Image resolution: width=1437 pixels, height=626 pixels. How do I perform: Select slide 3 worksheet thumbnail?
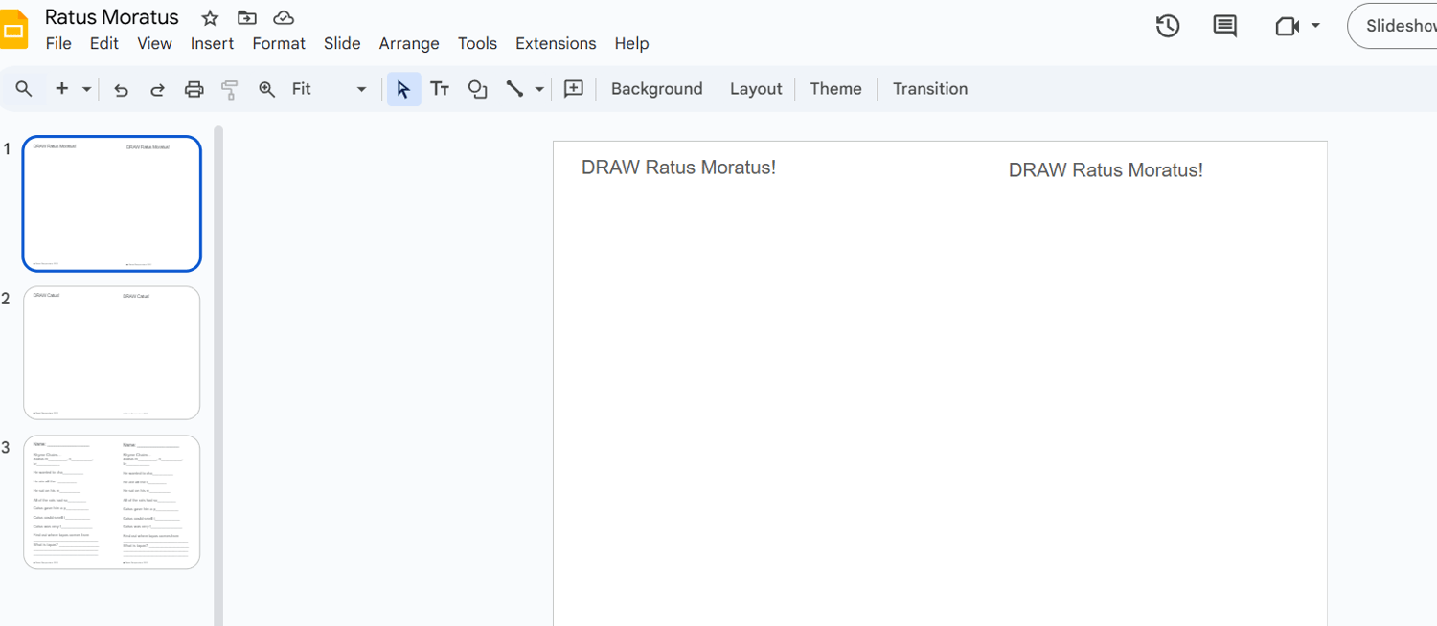pos(112,503)
